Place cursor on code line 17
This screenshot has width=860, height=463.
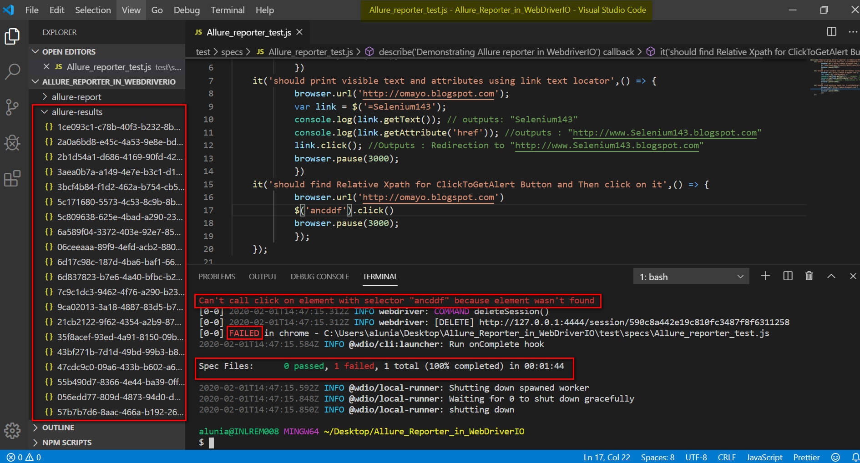344,210
